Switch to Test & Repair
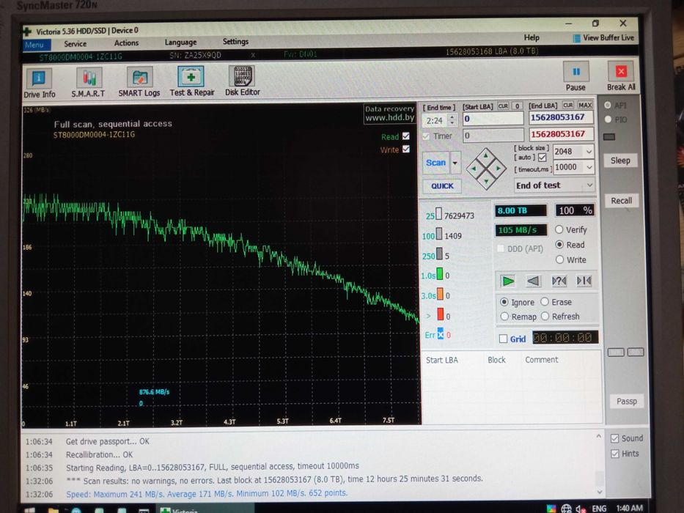Viewport: 684px width, 513px height. (x=191, y=81)
